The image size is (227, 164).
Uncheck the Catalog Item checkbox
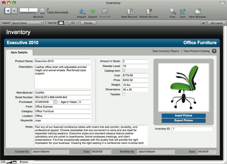124,70
